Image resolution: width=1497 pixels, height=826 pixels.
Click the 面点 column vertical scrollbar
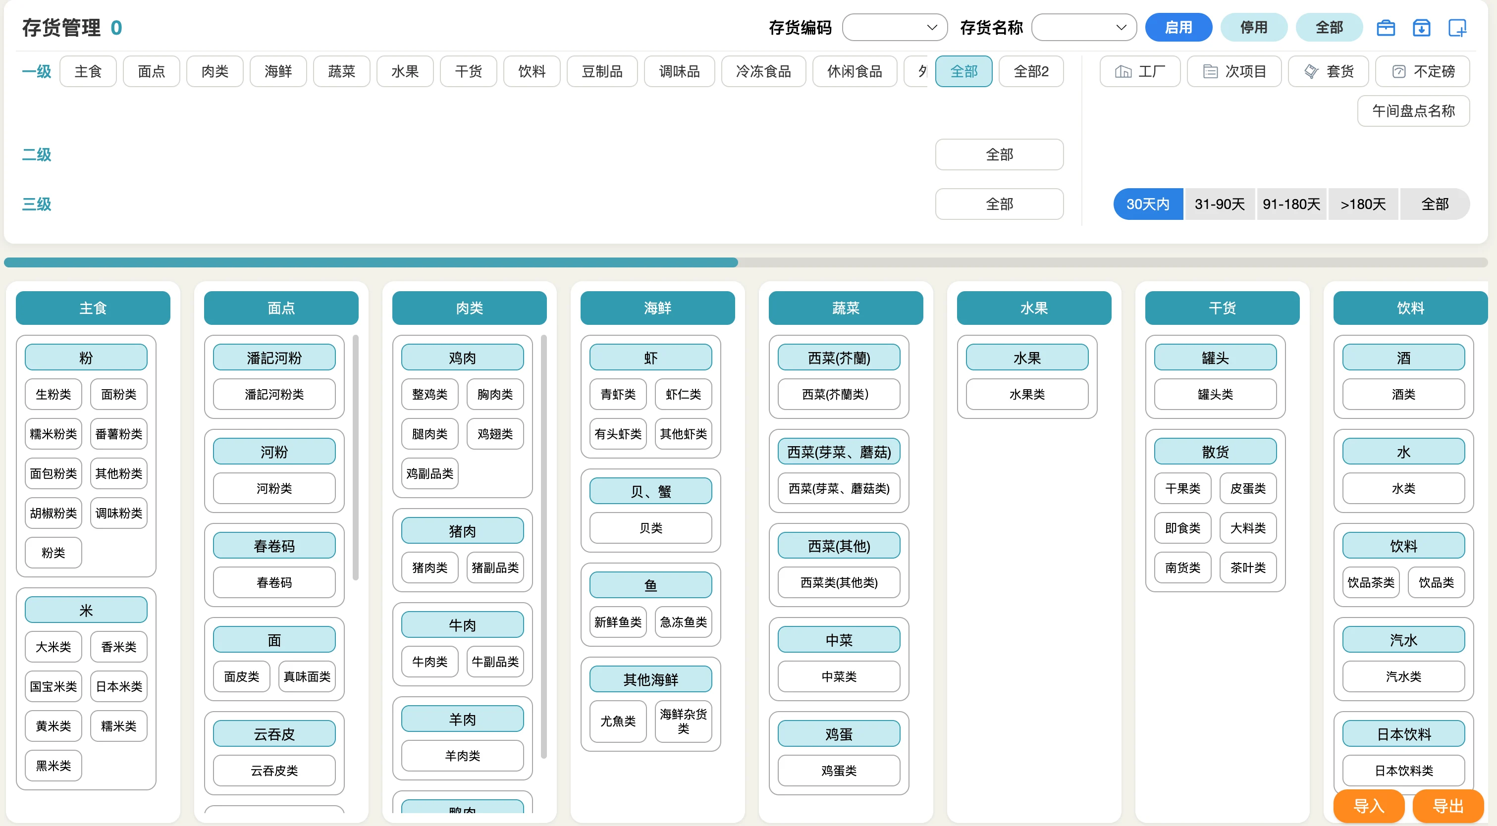click(356, 457)
